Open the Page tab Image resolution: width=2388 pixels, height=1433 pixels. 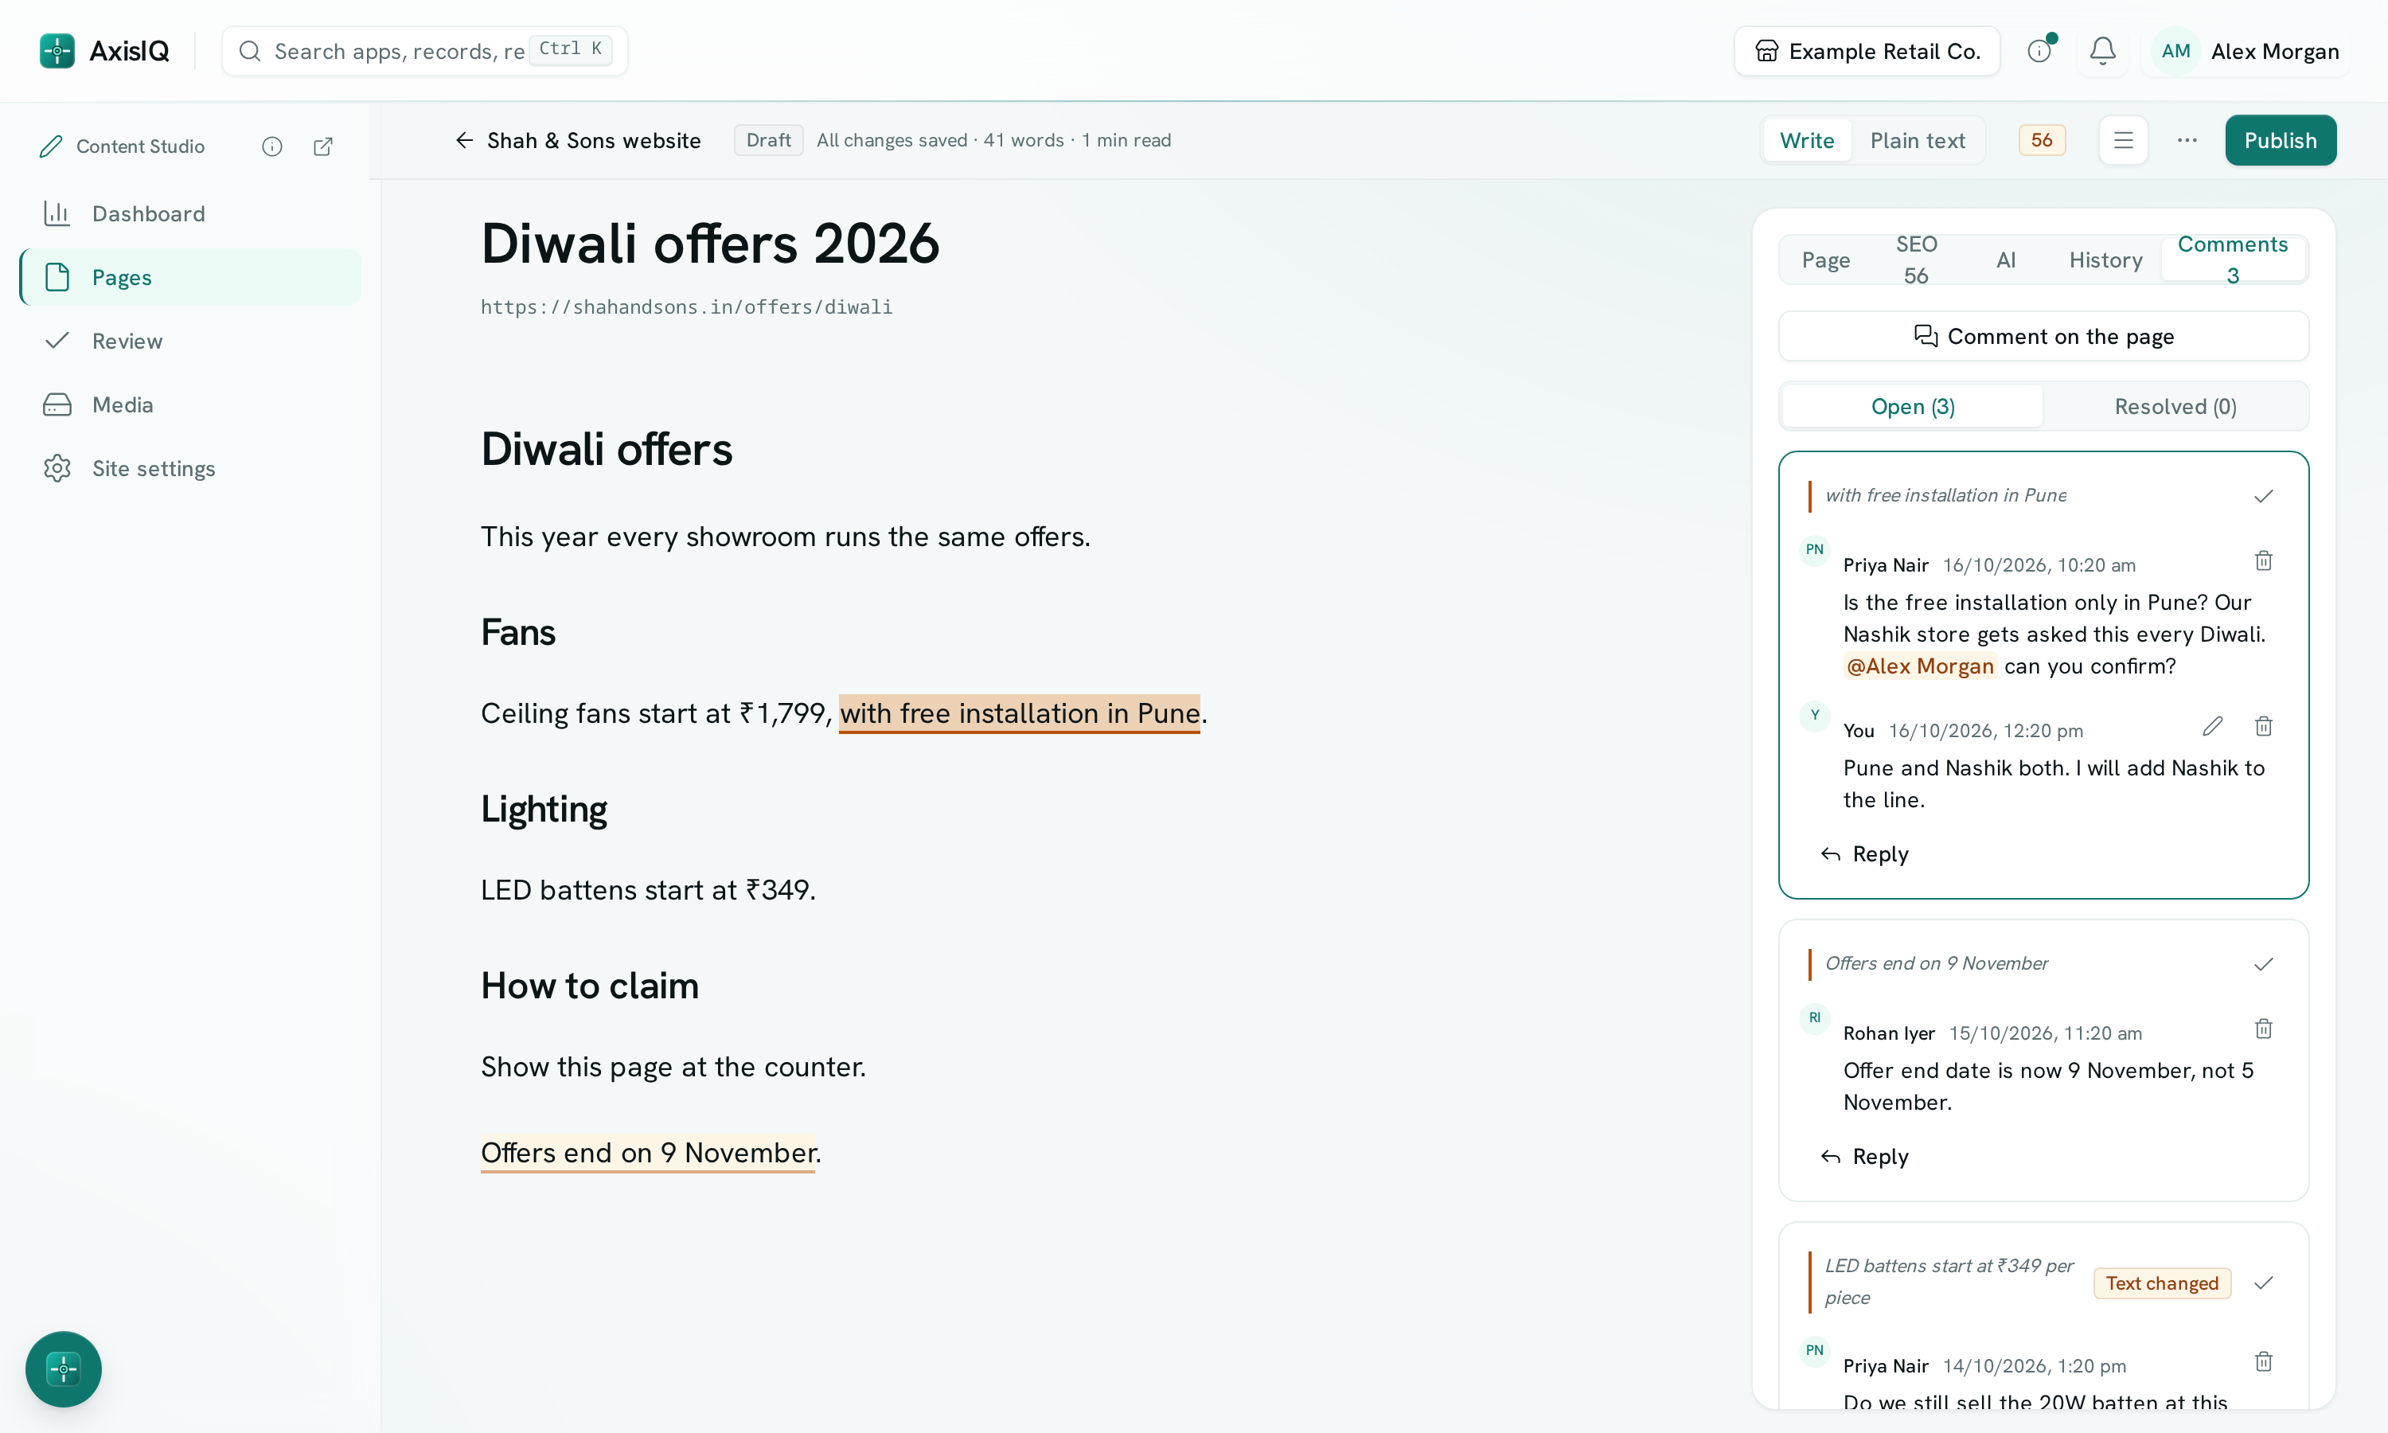click(x=1825, y=260)
